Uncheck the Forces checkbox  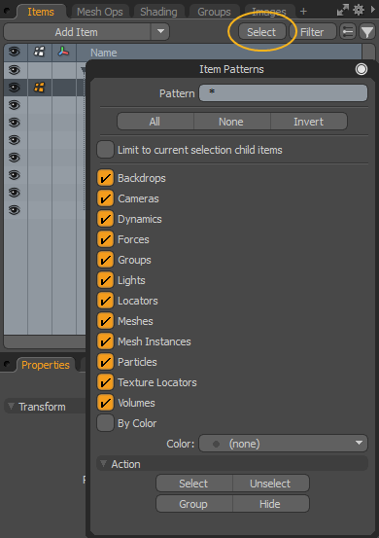click(x=105, y=239)
